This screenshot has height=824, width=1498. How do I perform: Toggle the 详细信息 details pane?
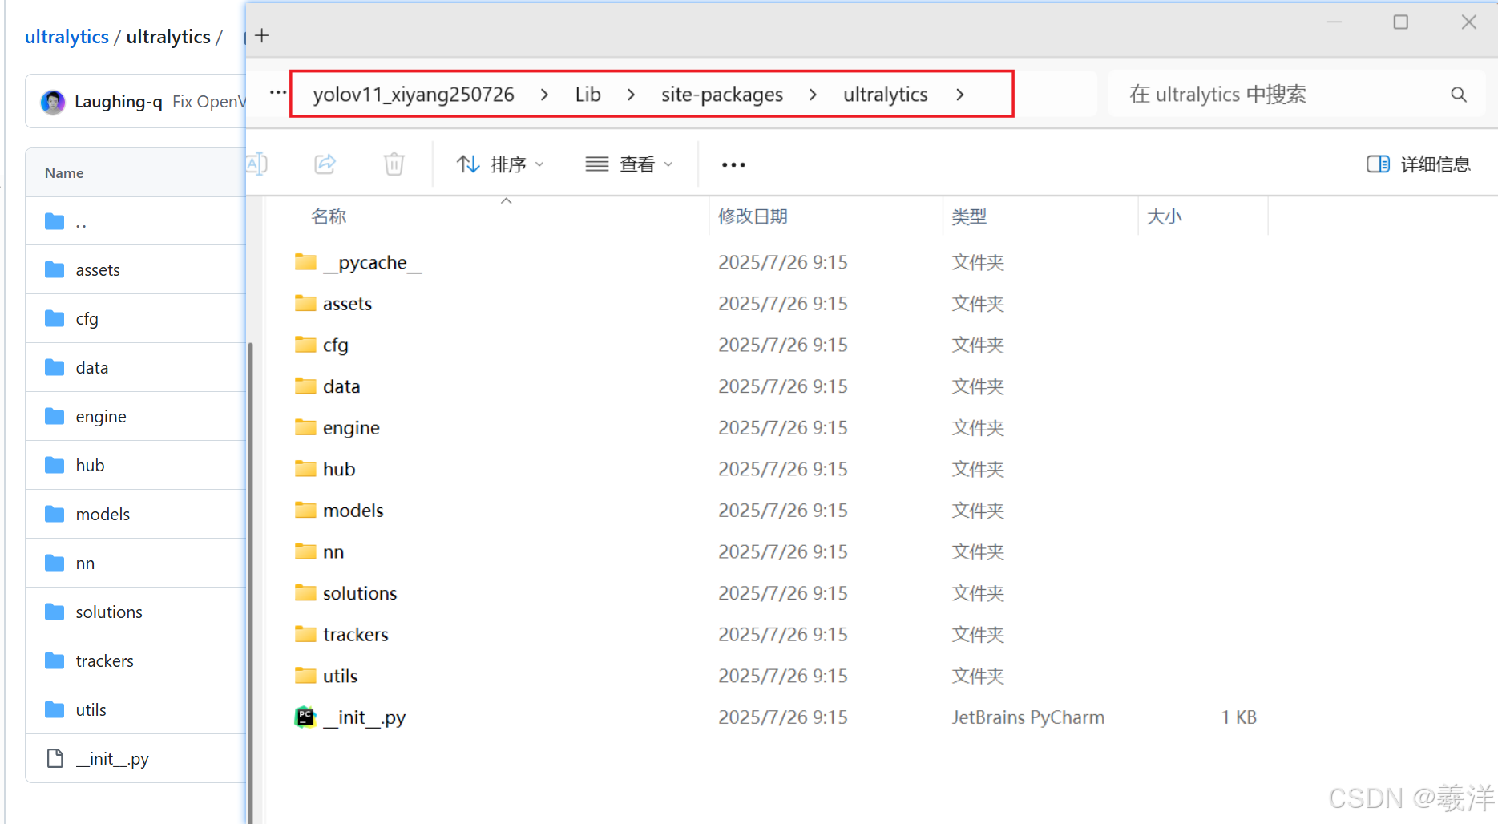coord(1417,164)
